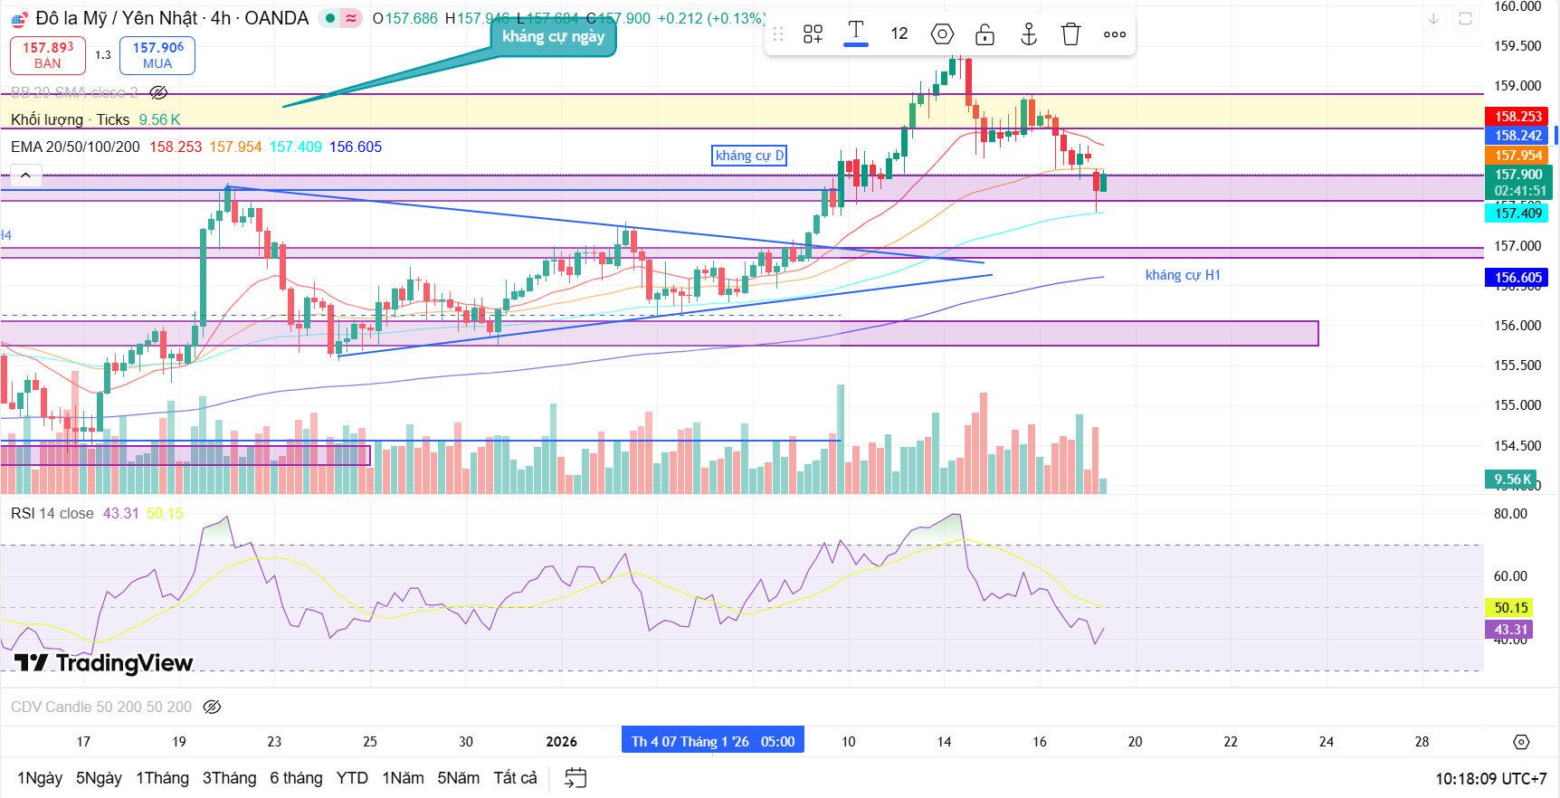Open more options three-dot menu

(x=1114, y=34)
